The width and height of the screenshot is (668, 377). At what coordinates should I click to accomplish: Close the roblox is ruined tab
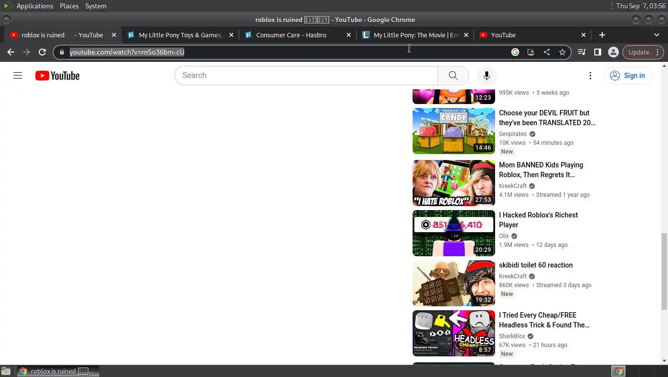pyautogui.click(x=114, y=35)
